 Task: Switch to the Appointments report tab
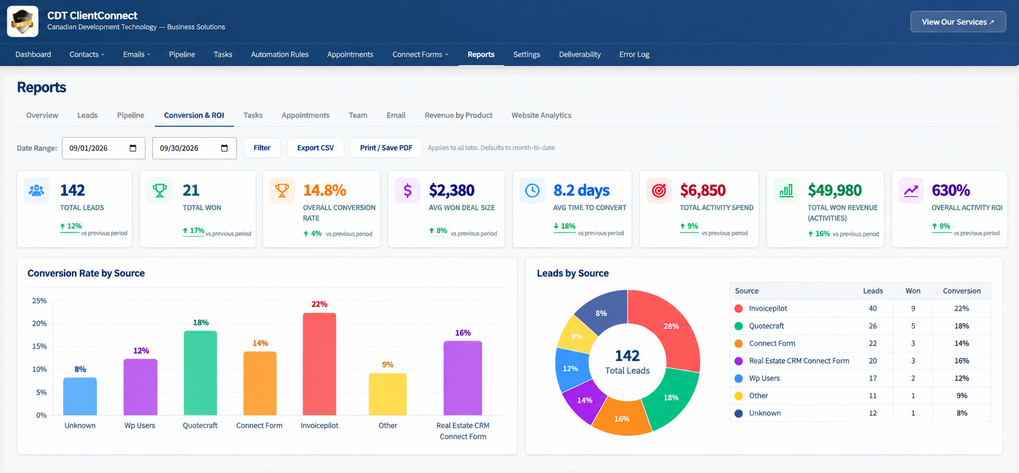306,115
